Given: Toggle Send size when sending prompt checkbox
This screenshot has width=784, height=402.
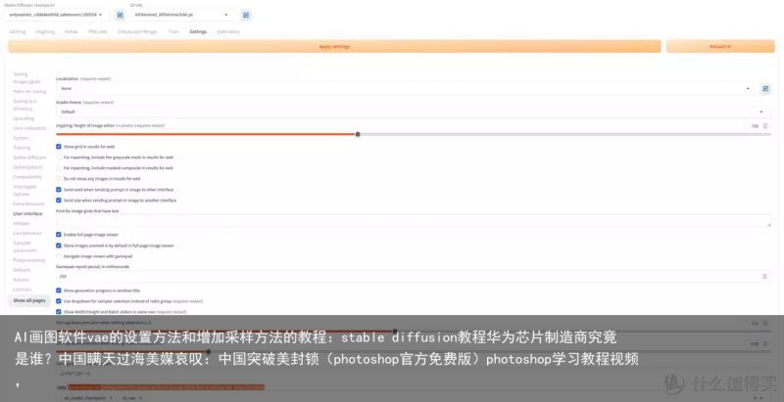Looking at the screenshot, I should coord(59,200).
